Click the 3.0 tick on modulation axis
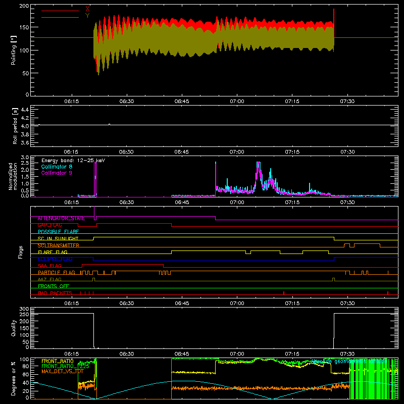This screenshot has width=404, height=404. coord(25,158)
